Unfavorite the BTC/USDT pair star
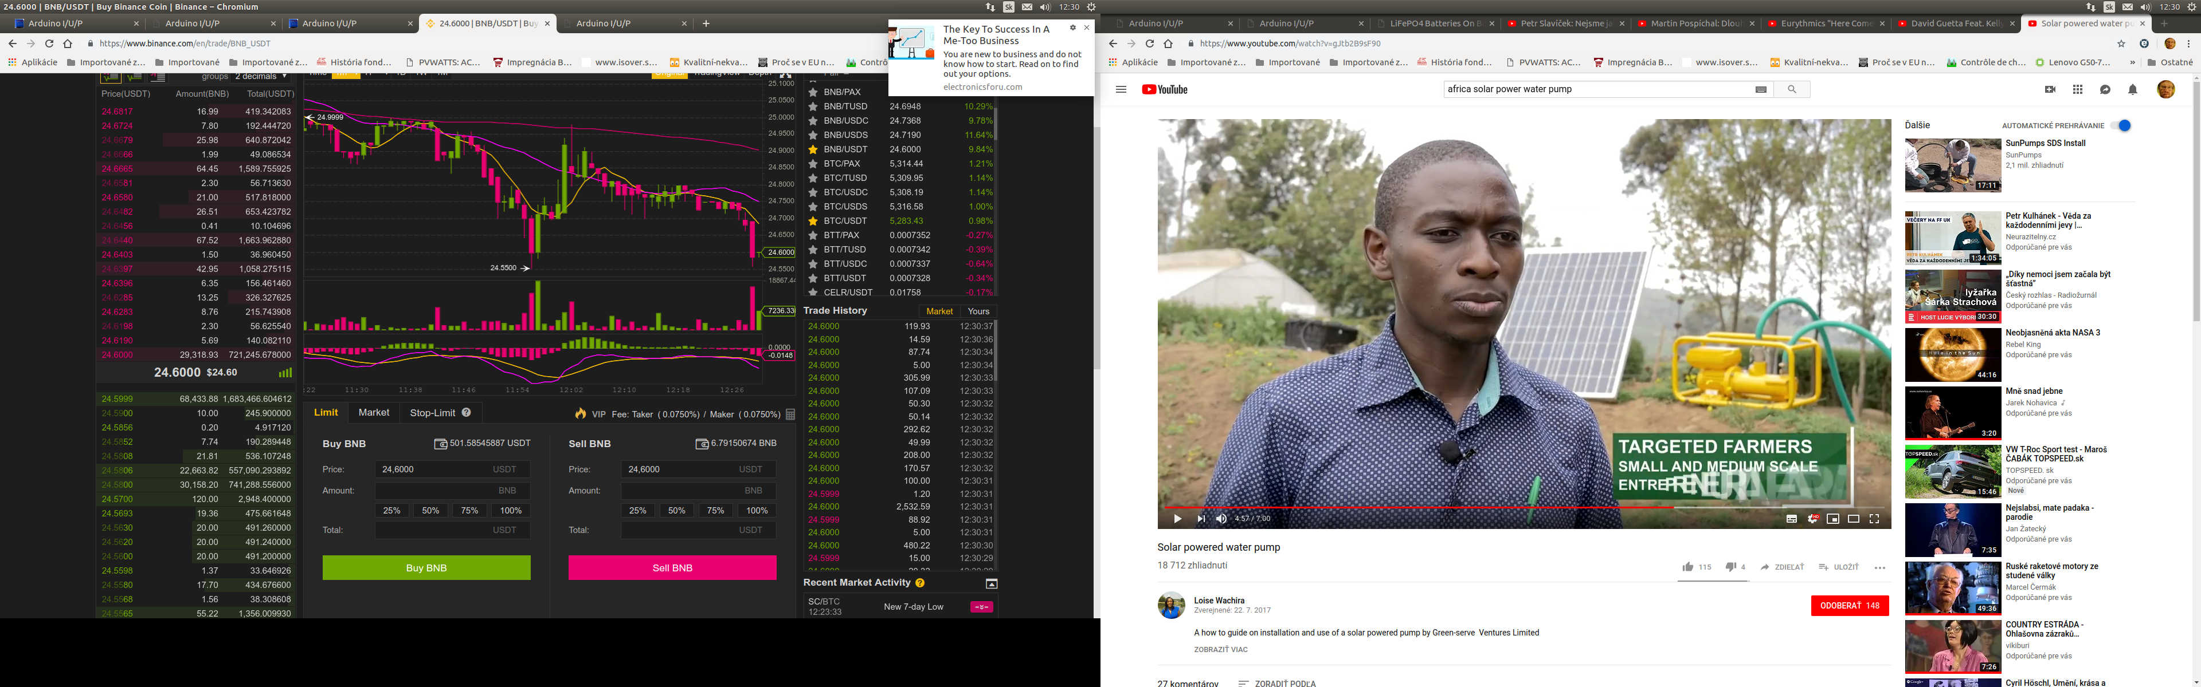 (x=813, y=221)
